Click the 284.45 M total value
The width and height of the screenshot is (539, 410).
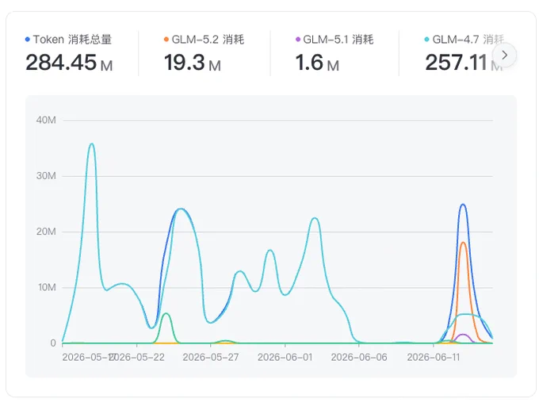tap(69, 63)
